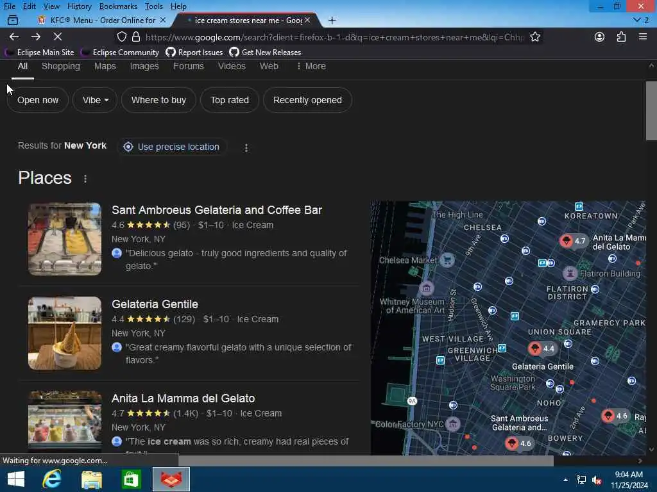
Task: Expand the Vibe filter dropdown
Action: [95, 100]
